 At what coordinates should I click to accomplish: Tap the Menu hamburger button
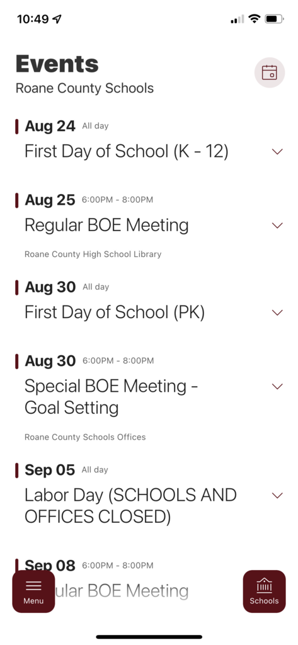(x=33, y=591)
